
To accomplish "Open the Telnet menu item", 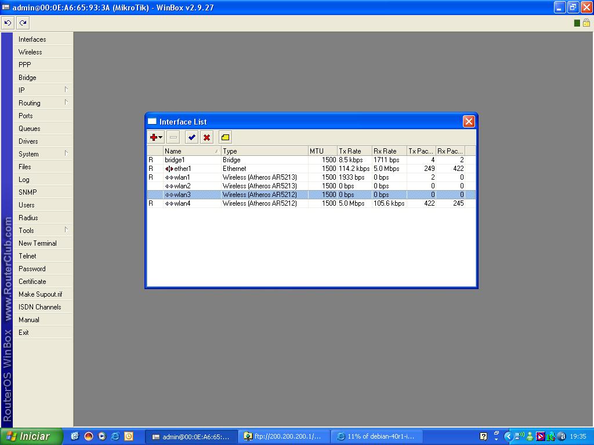I will coord(43,256).
